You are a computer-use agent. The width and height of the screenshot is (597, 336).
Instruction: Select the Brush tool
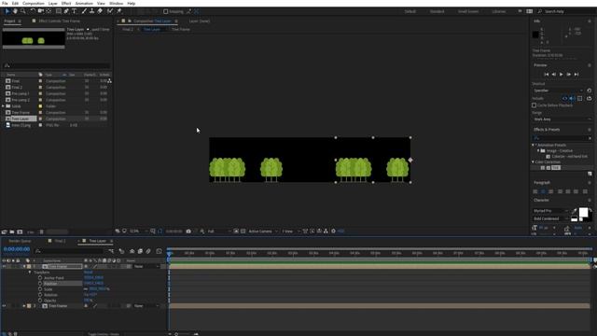point(84,11)
